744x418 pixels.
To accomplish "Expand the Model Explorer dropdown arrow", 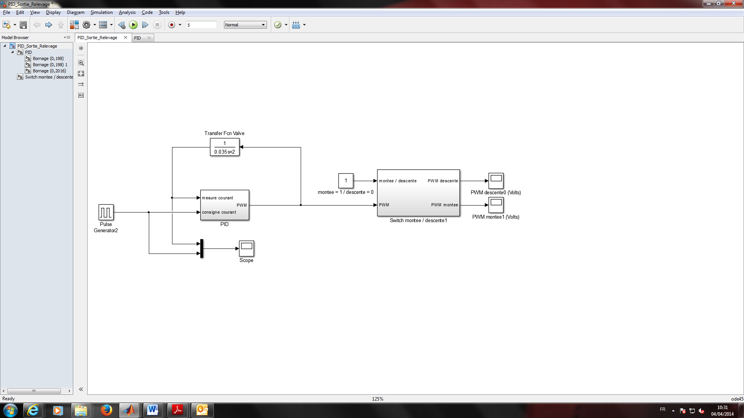I will pos(111,25).
